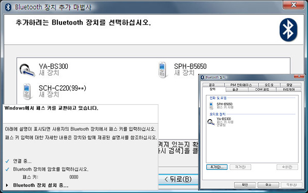Screen dimensions: 308x193
Task: Select the SPH-B5650 phone in the wizard list
Action: (182, 70)
